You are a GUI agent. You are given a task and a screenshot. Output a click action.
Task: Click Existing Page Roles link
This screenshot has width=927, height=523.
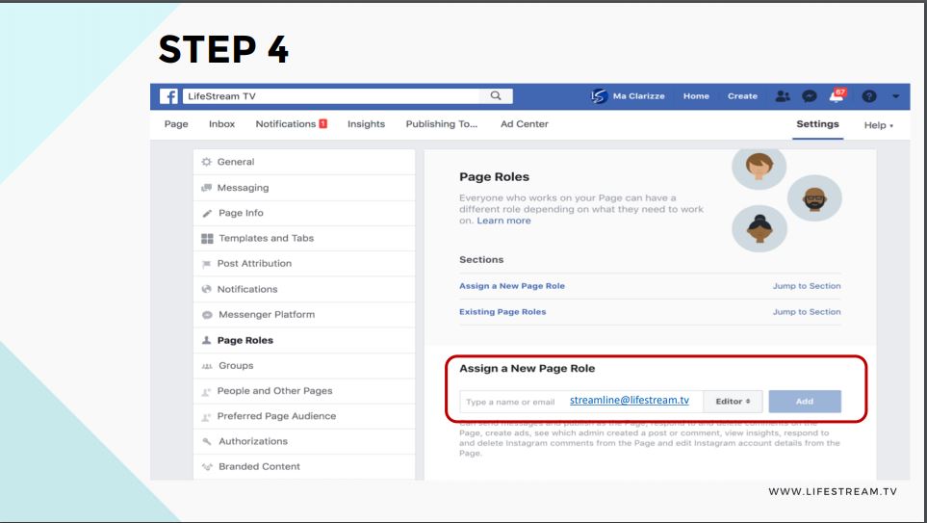(502, 312)
